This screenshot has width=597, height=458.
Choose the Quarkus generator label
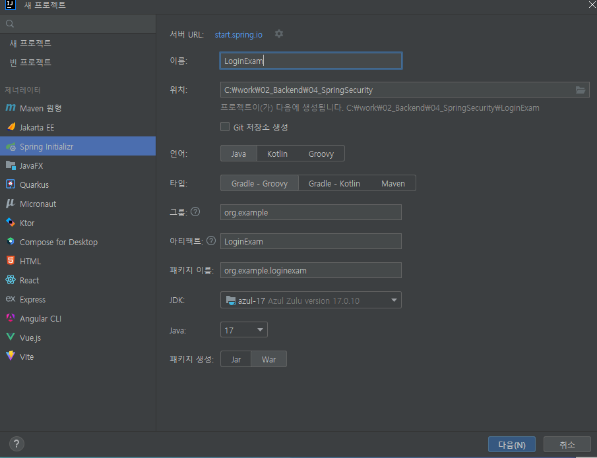[x=34, y=185]
